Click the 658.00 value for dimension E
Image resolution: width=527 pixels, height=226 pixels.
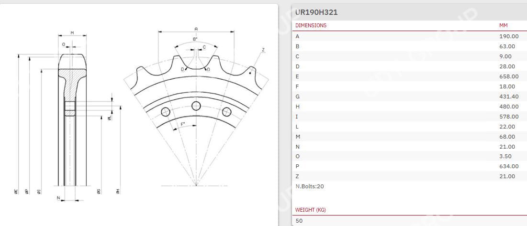tap(508, 76)
